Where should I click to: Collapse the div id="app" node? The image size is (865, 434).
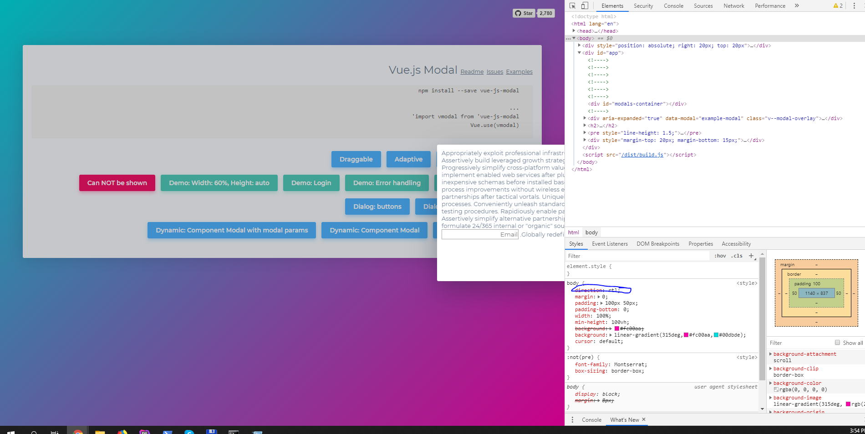point(579,53)
